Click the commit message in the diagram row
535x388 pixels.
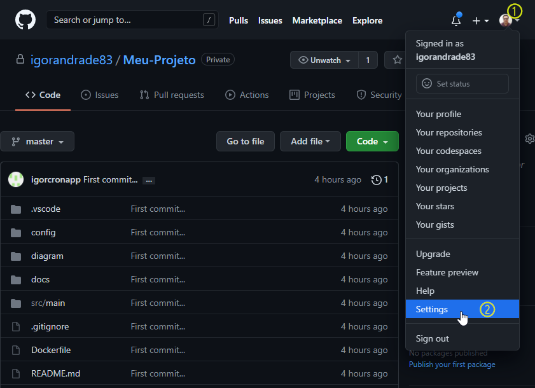coord(158,256)
